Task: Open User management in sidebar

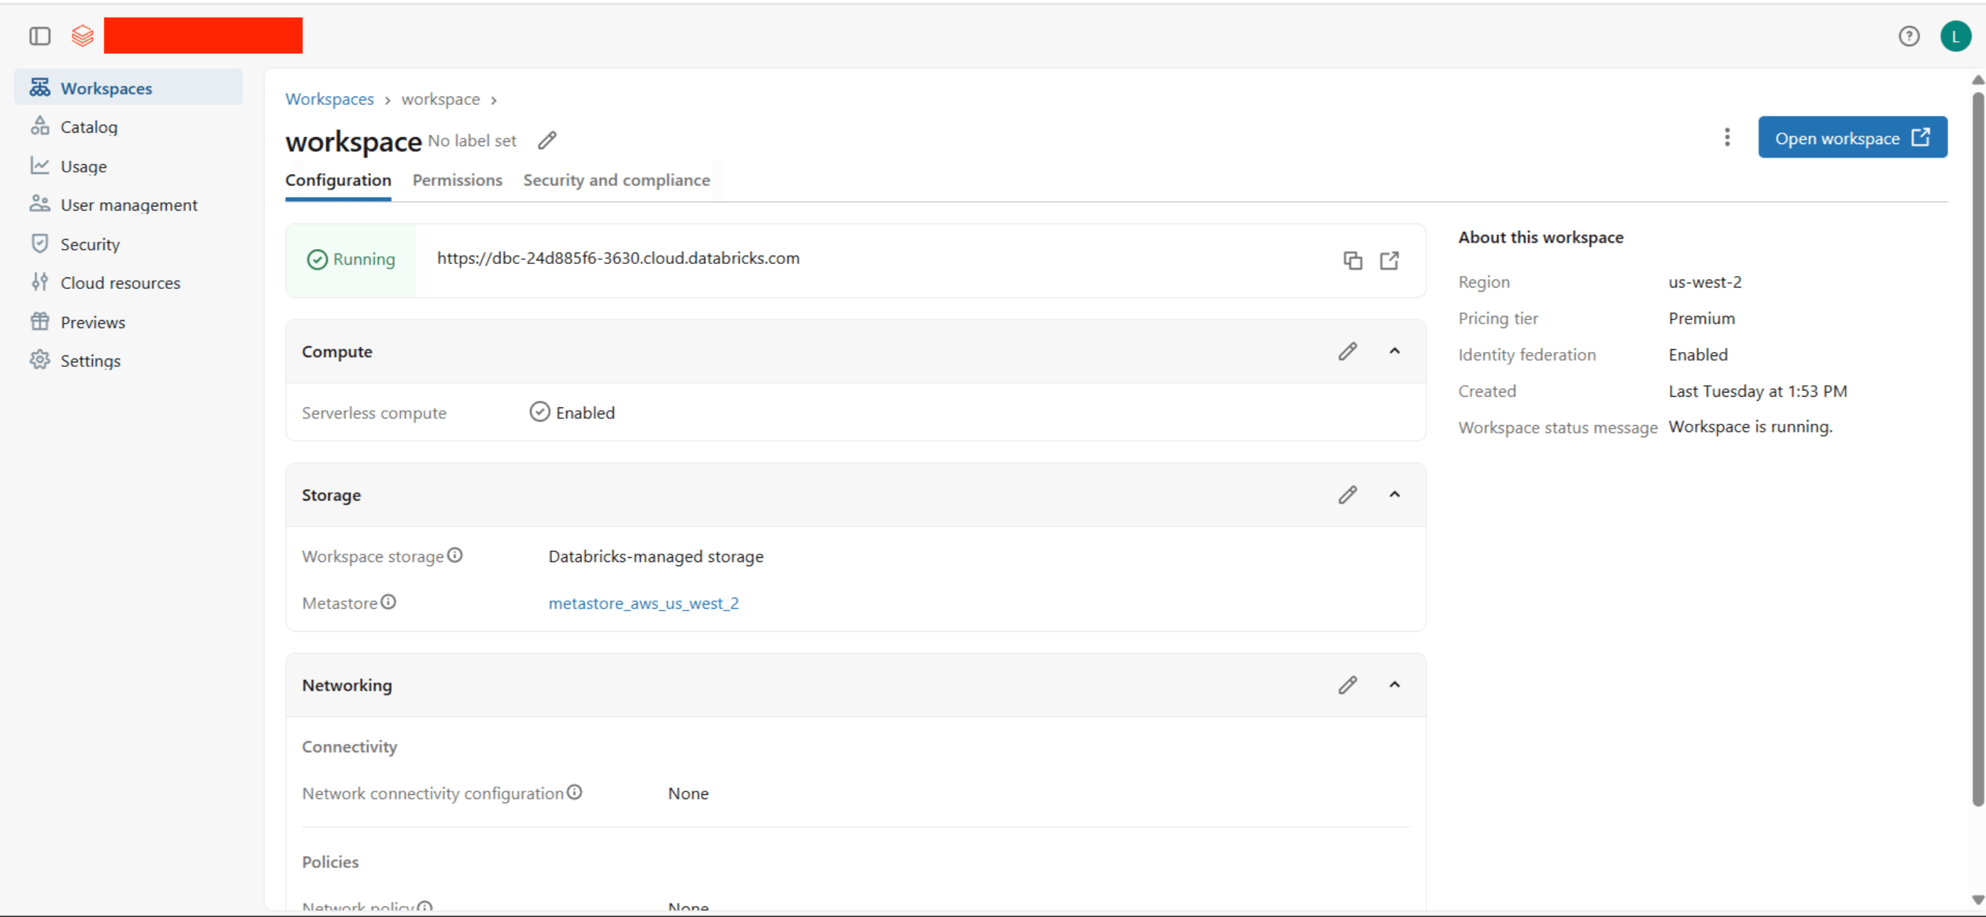Action: pyautogui.click(x=128, y=204)
